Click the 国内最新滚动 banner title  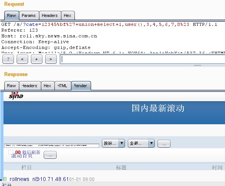coord(158,108)
